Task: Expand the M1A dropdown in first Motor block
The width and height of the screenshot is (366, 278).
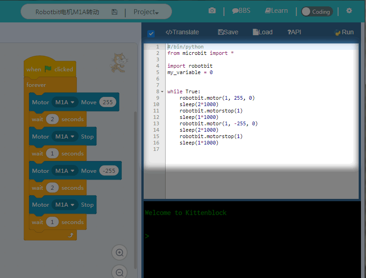Action: tap(65, 102)
